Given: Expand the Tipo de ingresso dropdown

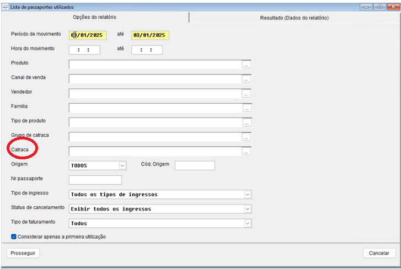Looking at the screenshot, I should 248,195.
